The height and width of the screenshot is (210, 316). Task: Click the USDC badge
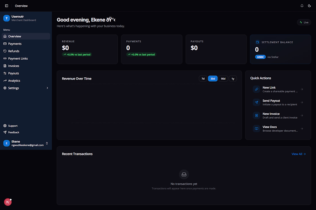[x=260, y=57]
